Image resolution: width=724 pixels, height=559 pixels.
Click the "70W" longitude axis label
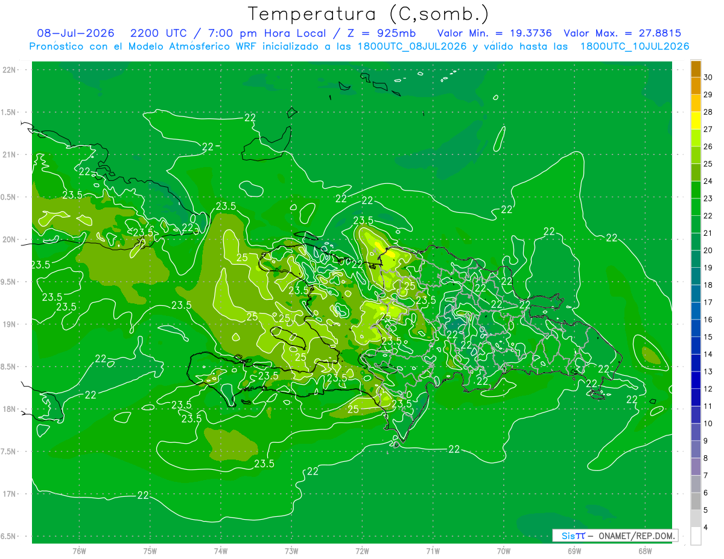pyautogui.click(x=503, y=551)
